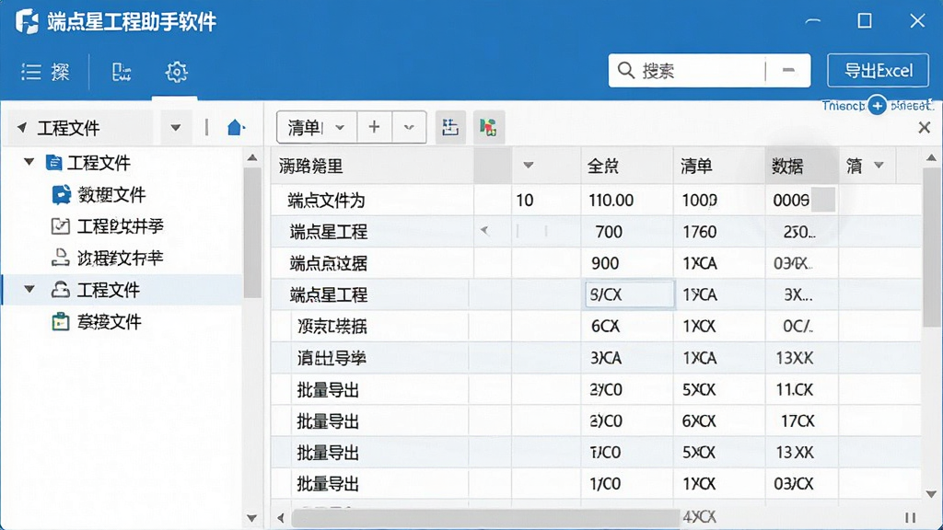Sort by the 数据 column header
943x530 pixels.
[x=802, y=166]
